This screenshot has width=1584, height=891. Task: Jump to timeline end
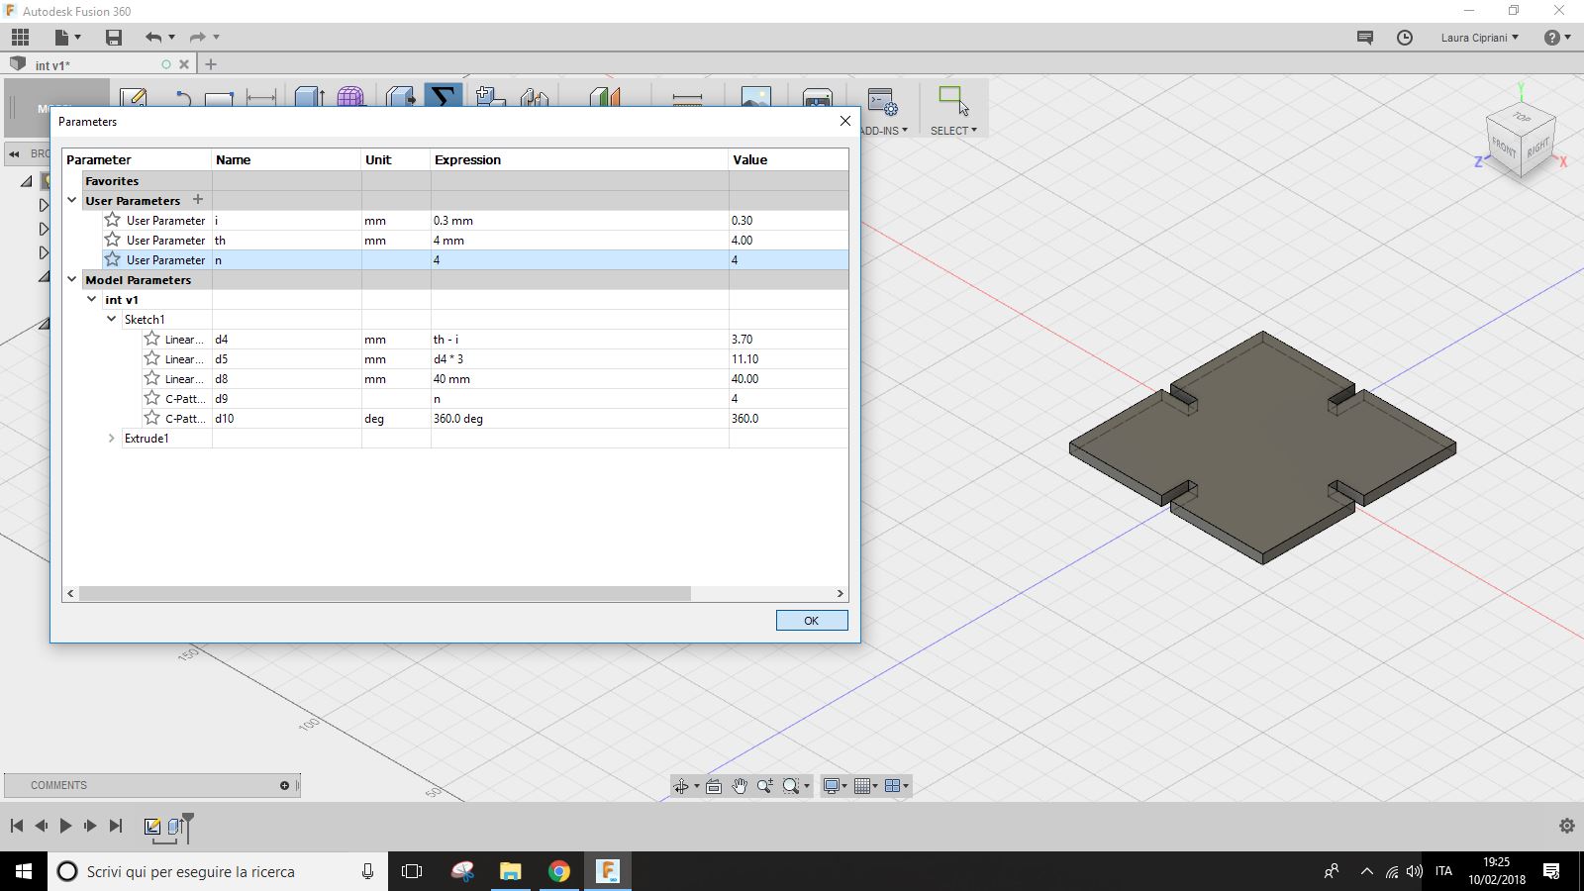[x=116, y=826]
